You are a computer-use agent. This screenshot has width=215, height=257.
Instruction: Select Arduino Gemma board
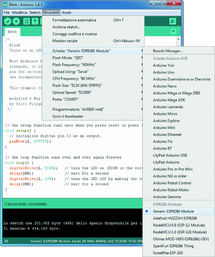tap(179, 197)
